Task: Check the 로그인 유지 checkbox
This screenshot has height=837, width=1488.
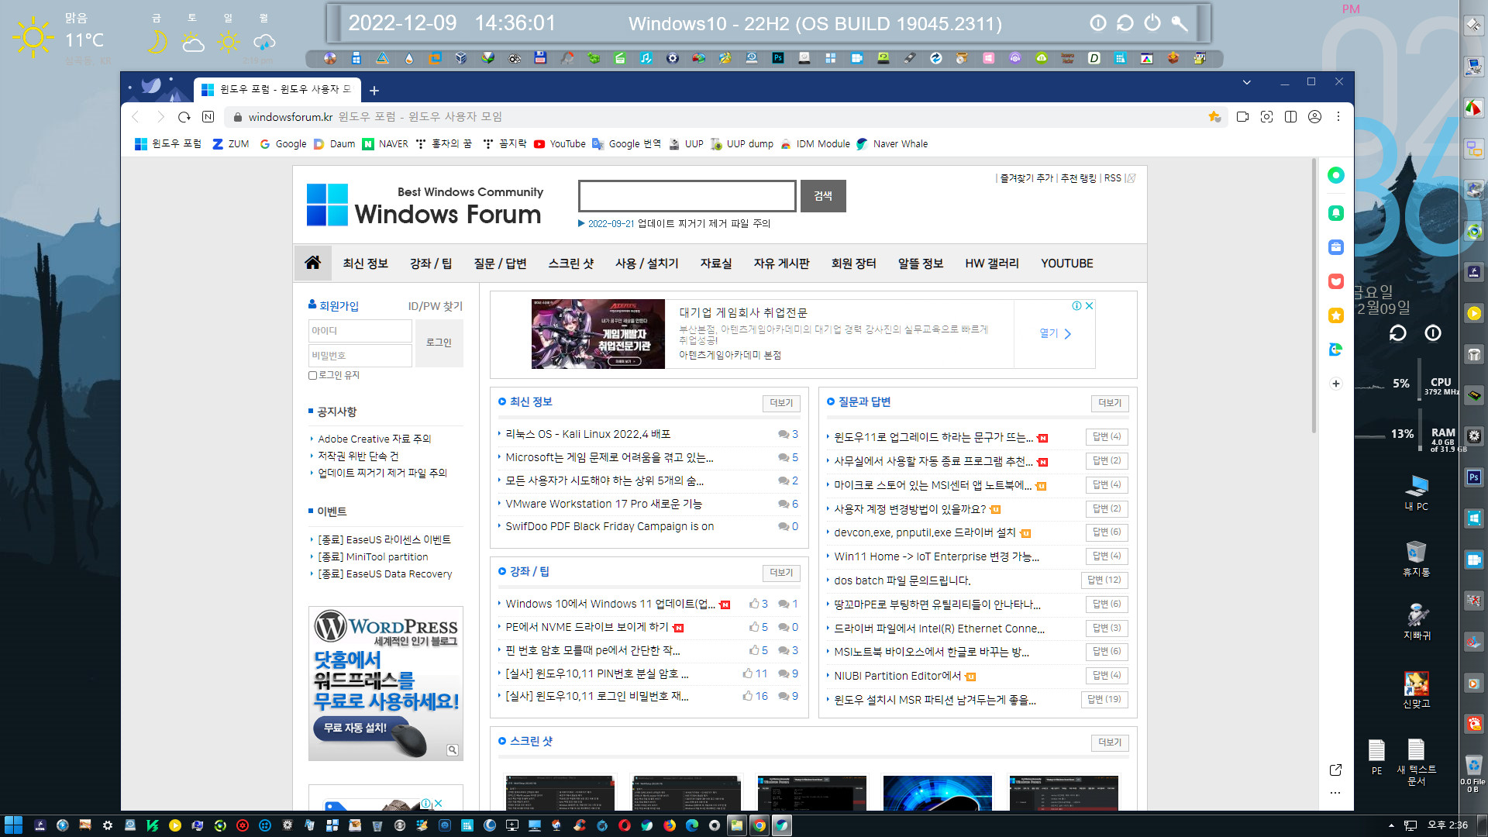Action: pyautogui.click(x=313, y=376)
